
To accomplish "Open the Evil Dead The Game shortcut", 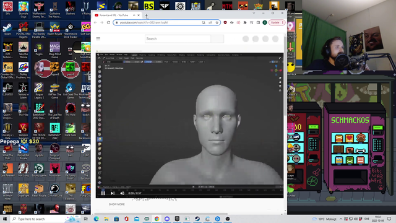I will click(x=70, y=90).
